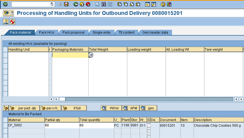This screenshot has width=244, height=138.
Task: Click the yellow Help question mark icon
Action: (163, 4)
